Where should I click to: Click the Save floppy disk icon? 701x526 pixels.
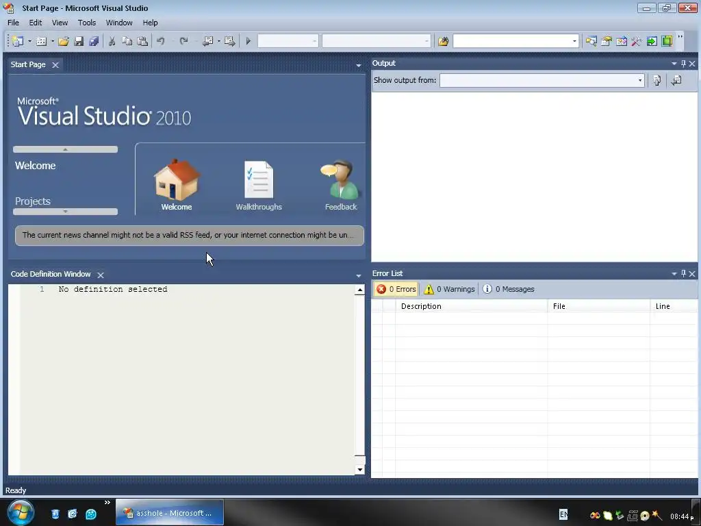pos(79,41)
